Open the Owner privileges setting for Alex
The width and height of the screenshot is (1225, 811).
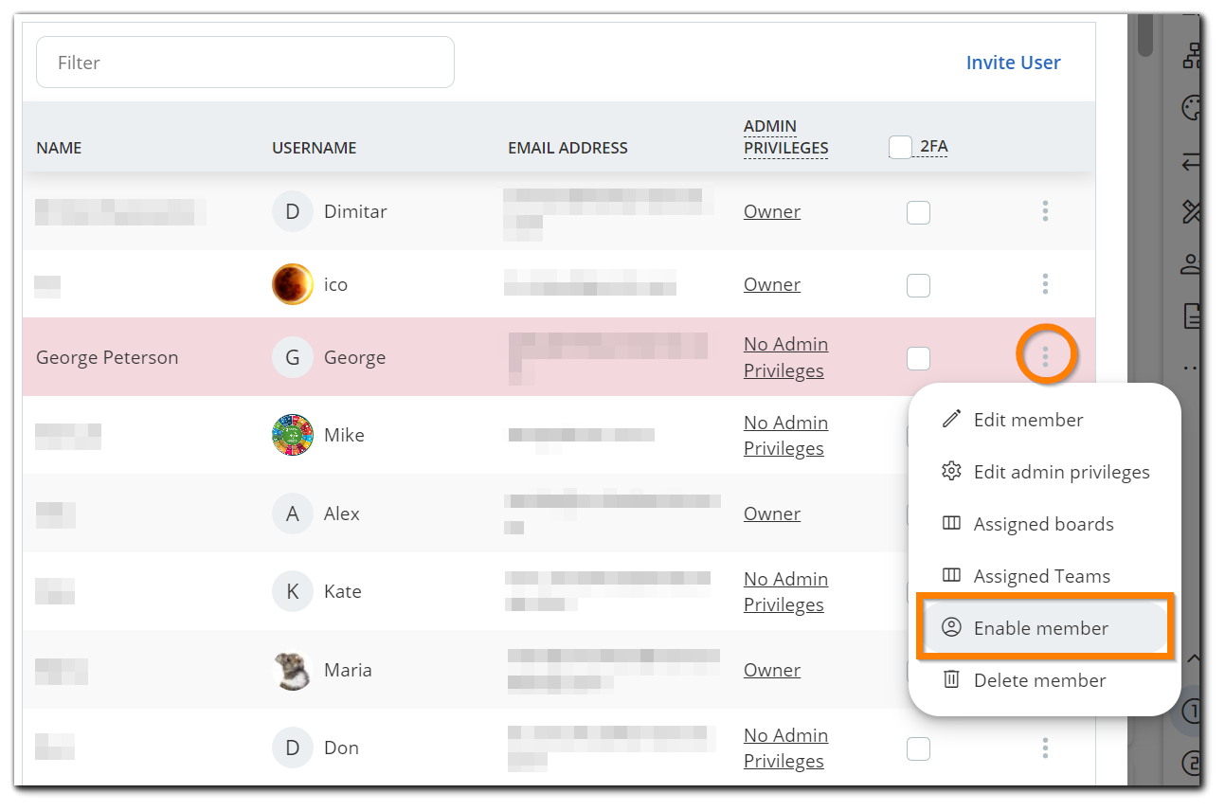tap(771, 514)
